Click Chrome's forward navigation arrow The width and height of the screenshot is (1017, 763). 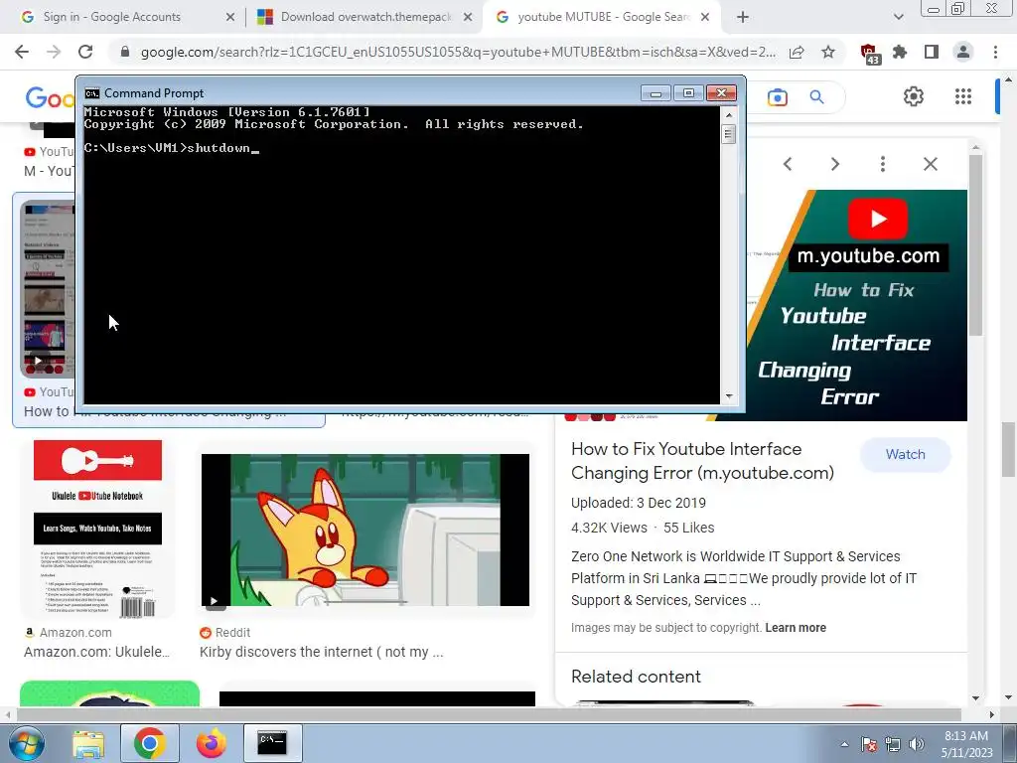click(x=54, y=52)
